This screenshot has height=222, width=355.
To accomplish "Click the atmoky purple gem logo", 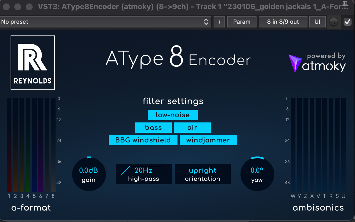I will tap(295, 63).
